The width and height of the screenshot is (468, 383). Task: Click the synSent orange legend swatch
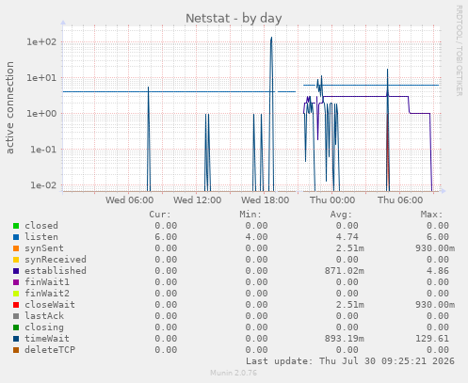tap(16, 248)
